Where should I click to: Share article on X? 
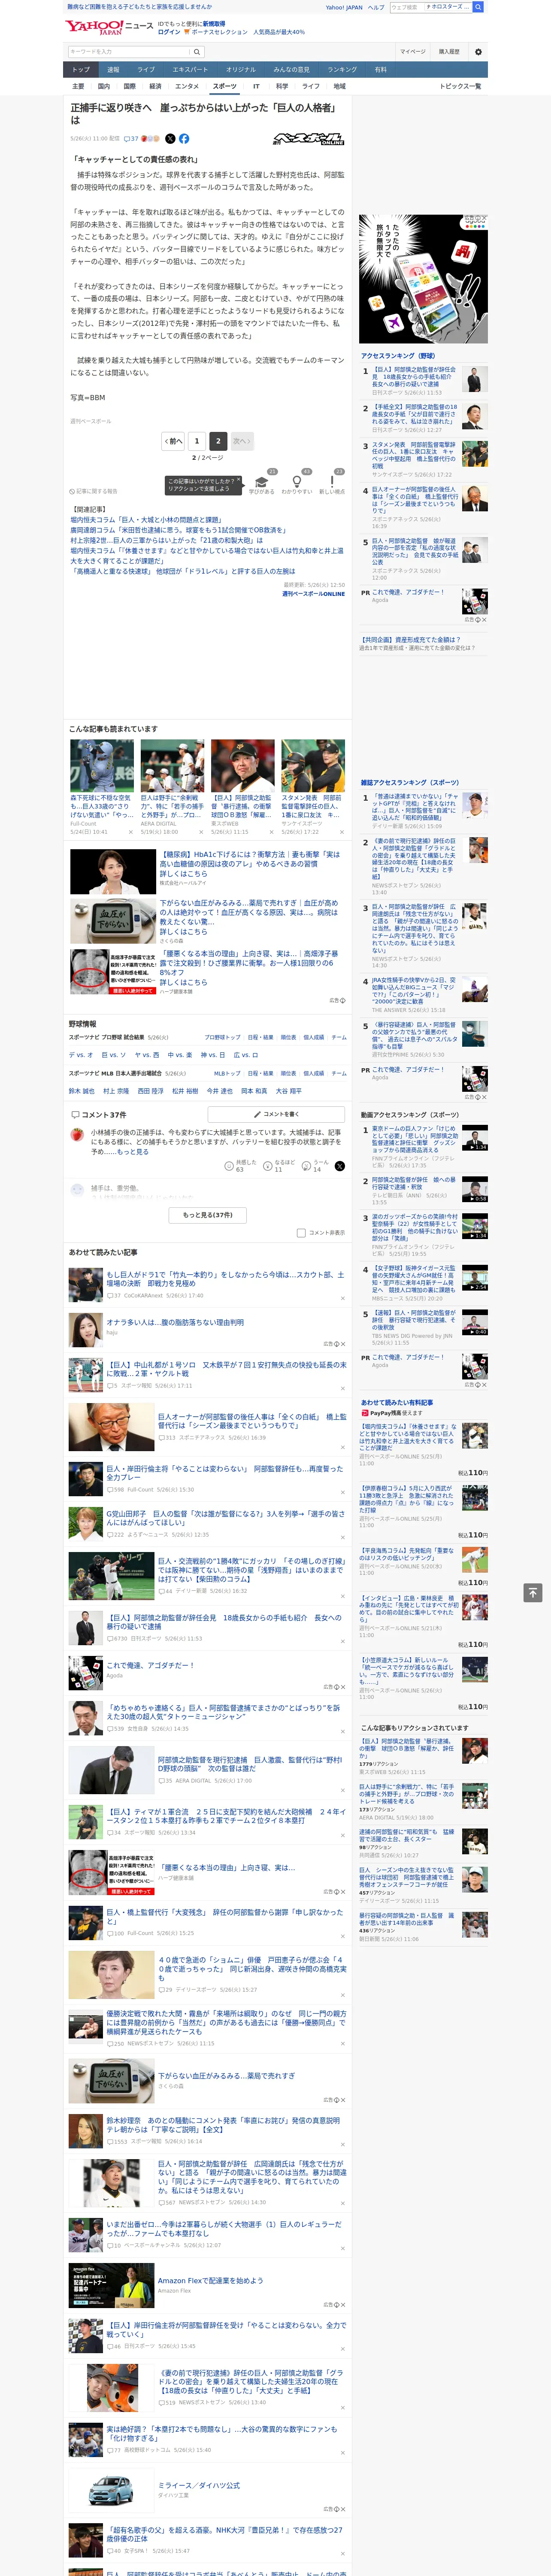coord(170,139)
